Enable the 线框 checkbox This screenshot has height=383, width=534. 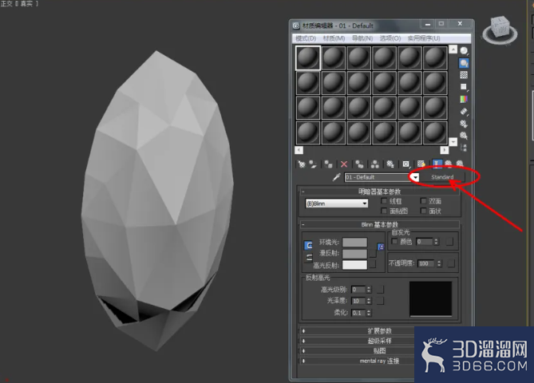384,201
